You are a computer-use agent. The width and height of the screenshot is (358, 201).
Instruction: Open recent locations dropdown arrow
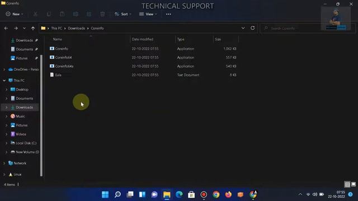coord(24,28)
